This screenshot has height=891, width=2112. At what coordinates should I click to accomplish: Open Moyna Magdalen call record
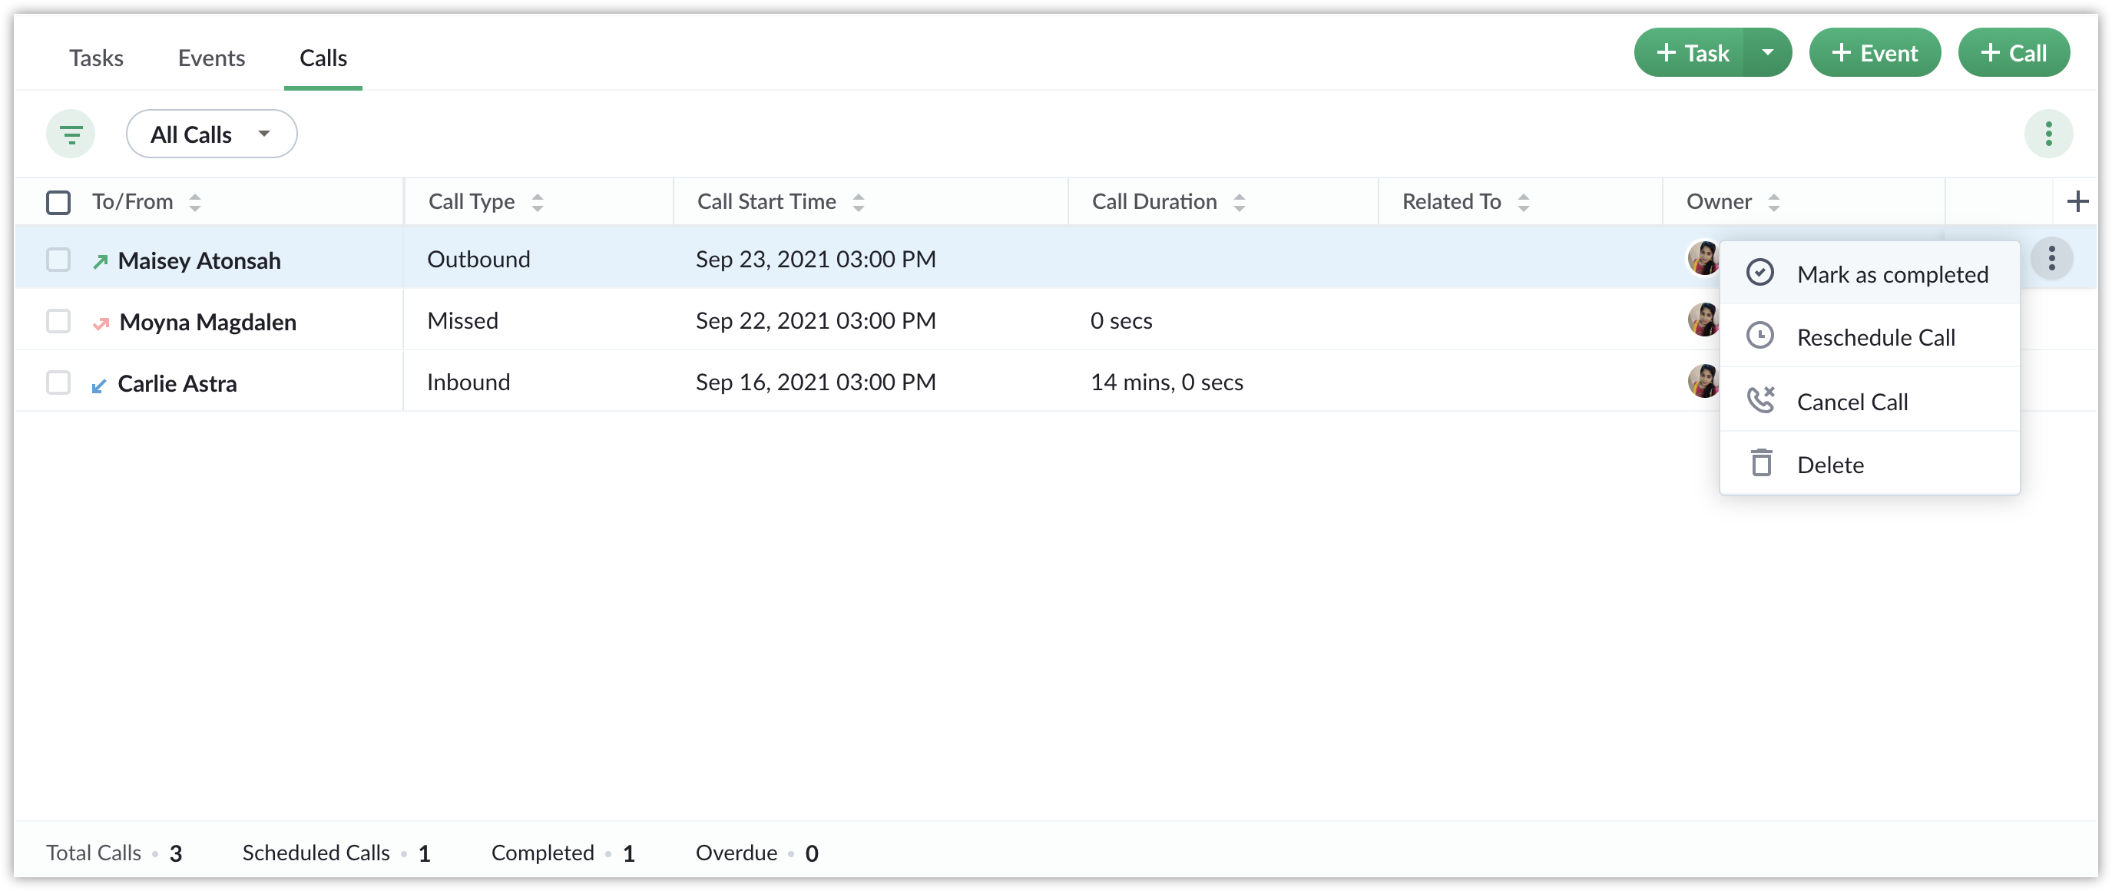[x=207, y=322]
